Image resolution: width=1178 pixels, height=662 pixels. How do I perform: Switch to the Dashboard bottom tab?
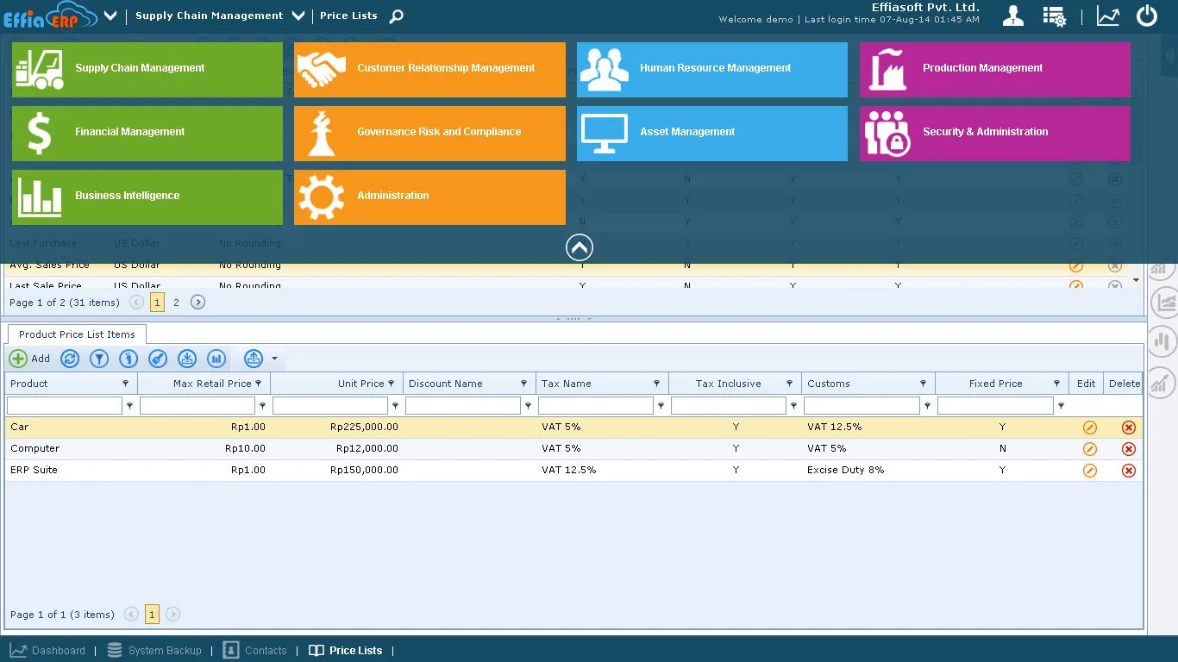click(48, 651)
